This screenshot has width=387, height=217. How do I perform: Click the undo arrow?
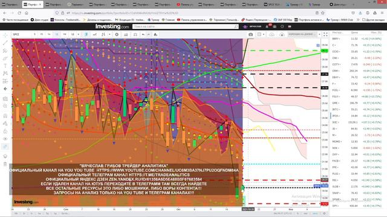(x=143, y=34)
